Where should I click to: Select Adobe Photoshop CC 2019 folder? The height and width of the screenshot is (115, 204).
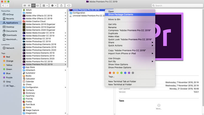coord(38,41)
